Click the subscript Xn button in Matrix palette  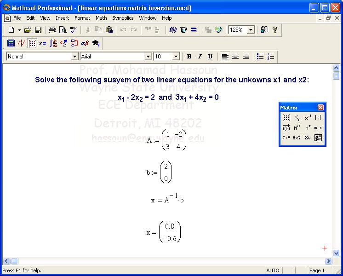point(297,118)
